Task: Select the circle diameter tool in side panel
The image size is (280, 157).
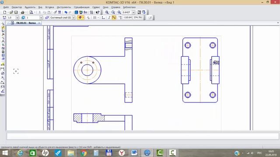Action: click(3, 73)
